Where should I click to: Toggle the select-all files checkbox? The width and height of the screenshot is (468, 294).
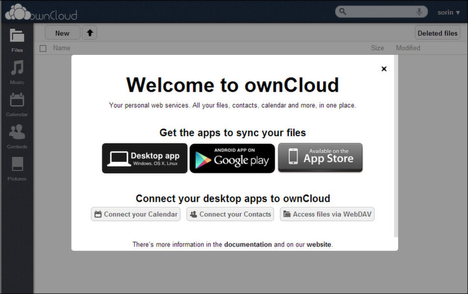[x=43, y=48]
